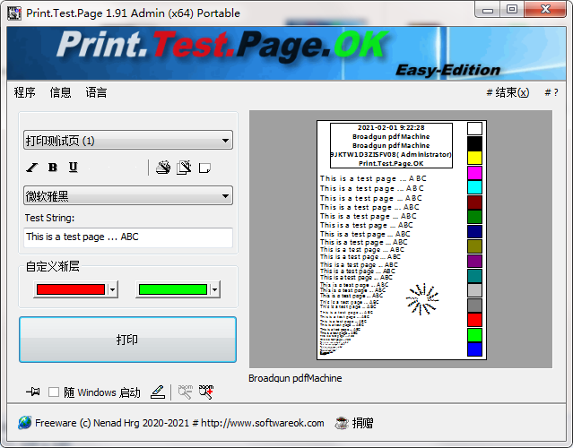
Task: Open the green gradient color dropdown arrow
Action: coord(214,289)
